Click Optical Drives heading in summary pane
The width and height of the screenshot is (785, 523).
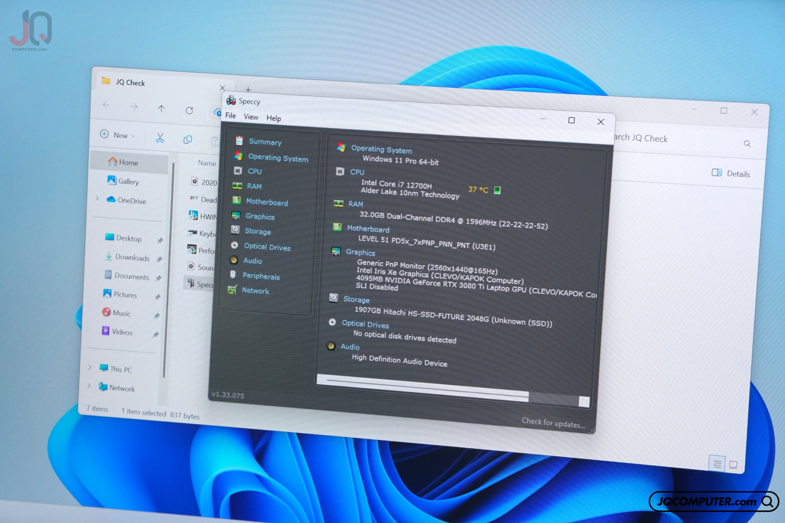tap(365, 324)
